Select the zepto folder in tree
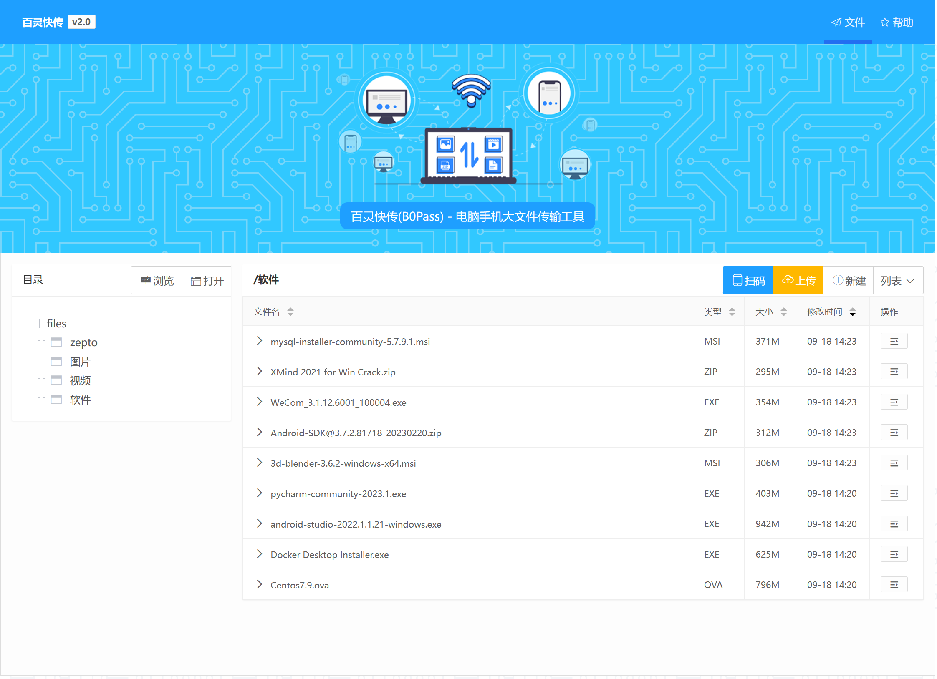This screenshot has width=937, height=679. pyautogui.click(x=83, y=342)
